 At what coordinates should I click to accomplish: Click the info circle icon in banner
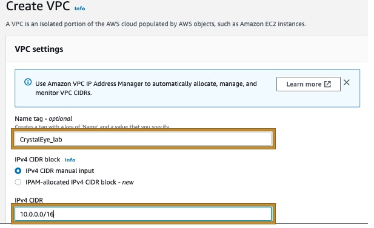click(x=28, y=82)
